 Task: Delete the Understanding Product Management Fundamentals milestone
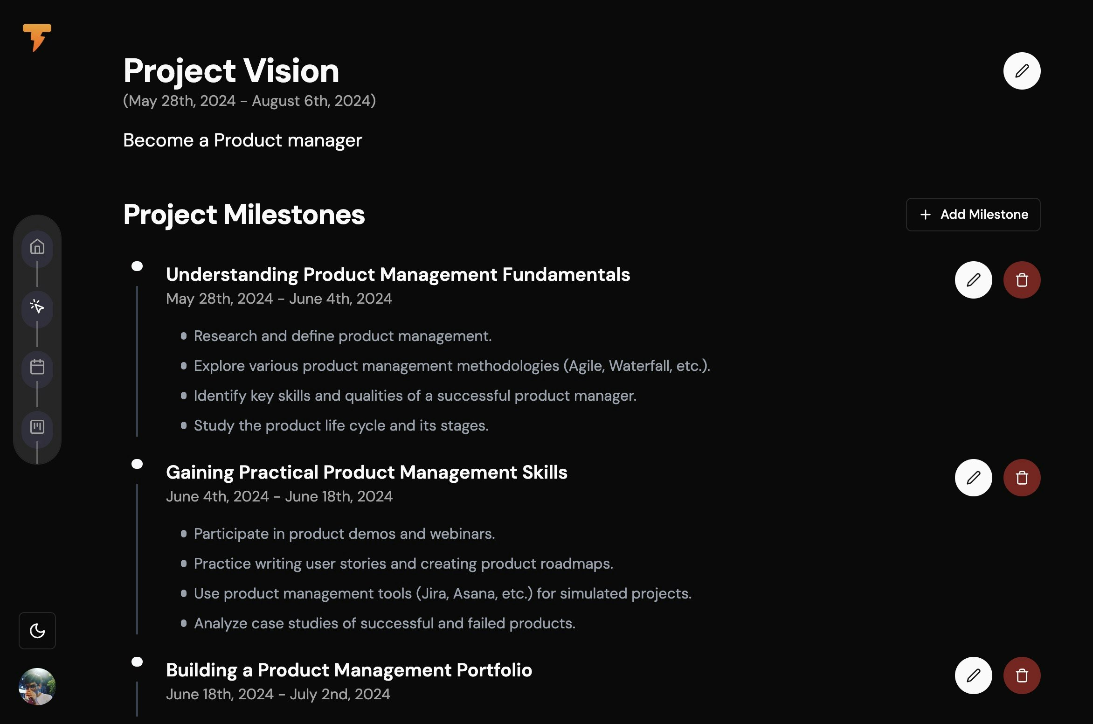coord(1022,280)
